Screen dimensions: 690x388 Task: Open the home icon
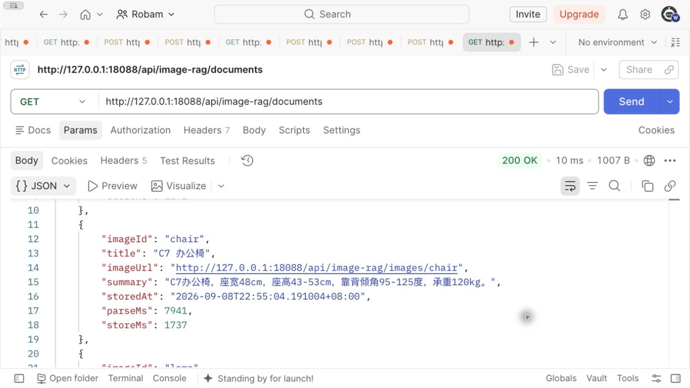pos(86,15)
